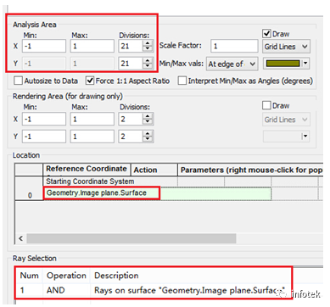Select 'Rays on surface' description cell
The width and height of the screenshot is (330, 307).
(x=189, y=290)
